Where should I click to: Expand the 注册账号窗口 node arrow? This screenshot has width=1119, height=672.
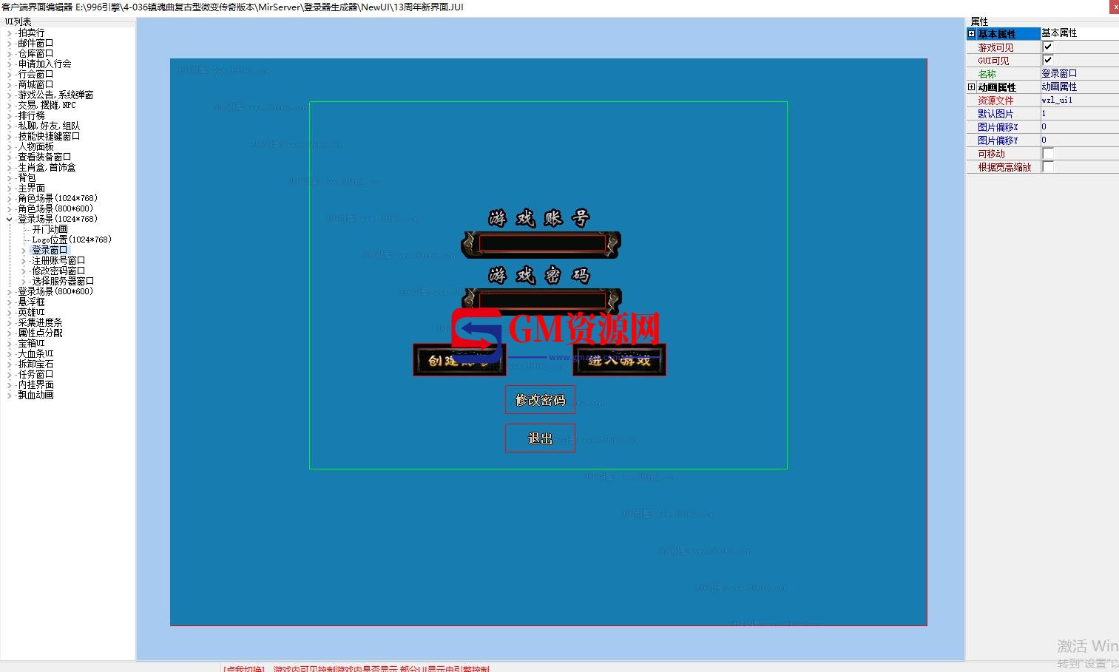coord(23,261)
